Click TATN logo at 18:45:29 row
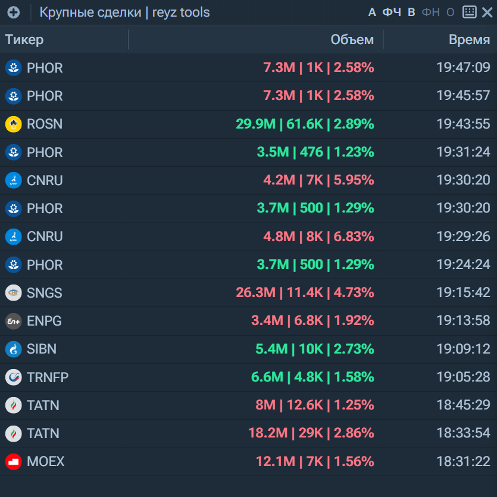The image size is (497, 497). pos(13,405)
